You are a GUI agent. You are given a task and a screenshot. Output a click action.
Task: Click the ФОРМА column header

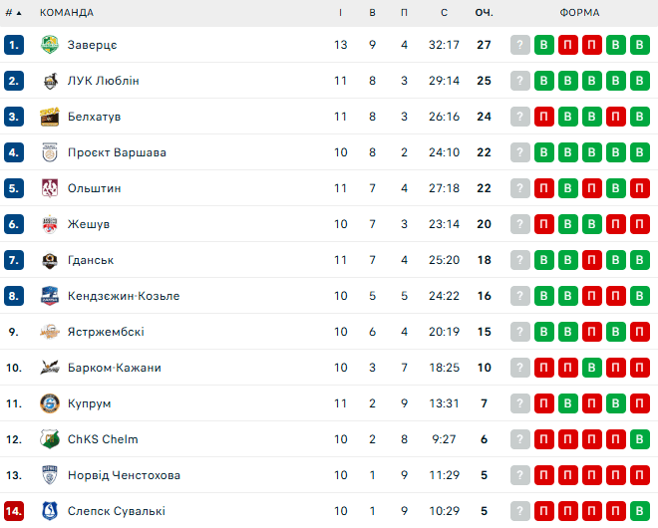coord(579,13)
